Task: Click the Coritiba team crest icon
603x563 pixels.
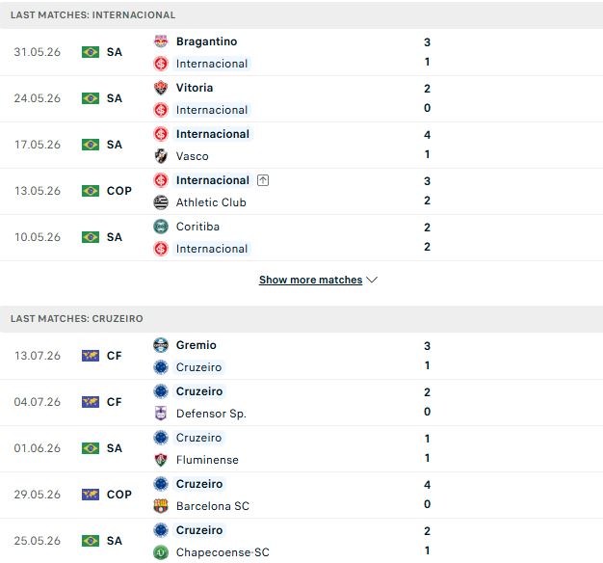Action: coord(161,227)
